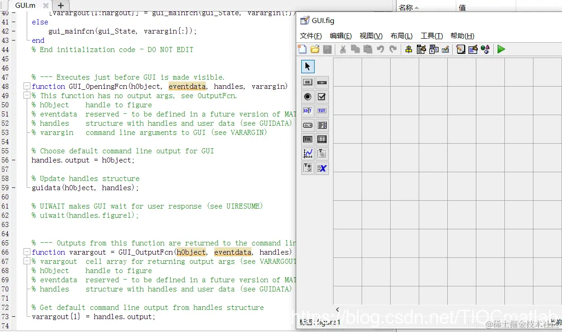Viewport: 562px width, 332px height.
Task: Open the 帮助(H) menu
Action: coord(462,36)
